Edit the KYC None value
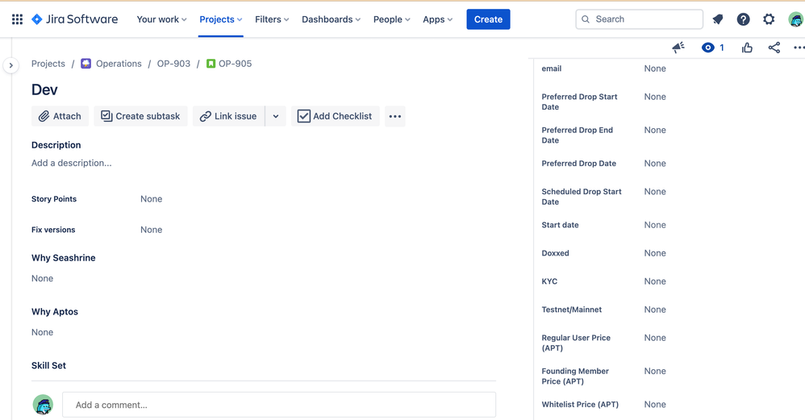Image resolution: width=805 pixels, height=420 pixels. (x=655, y=281)
